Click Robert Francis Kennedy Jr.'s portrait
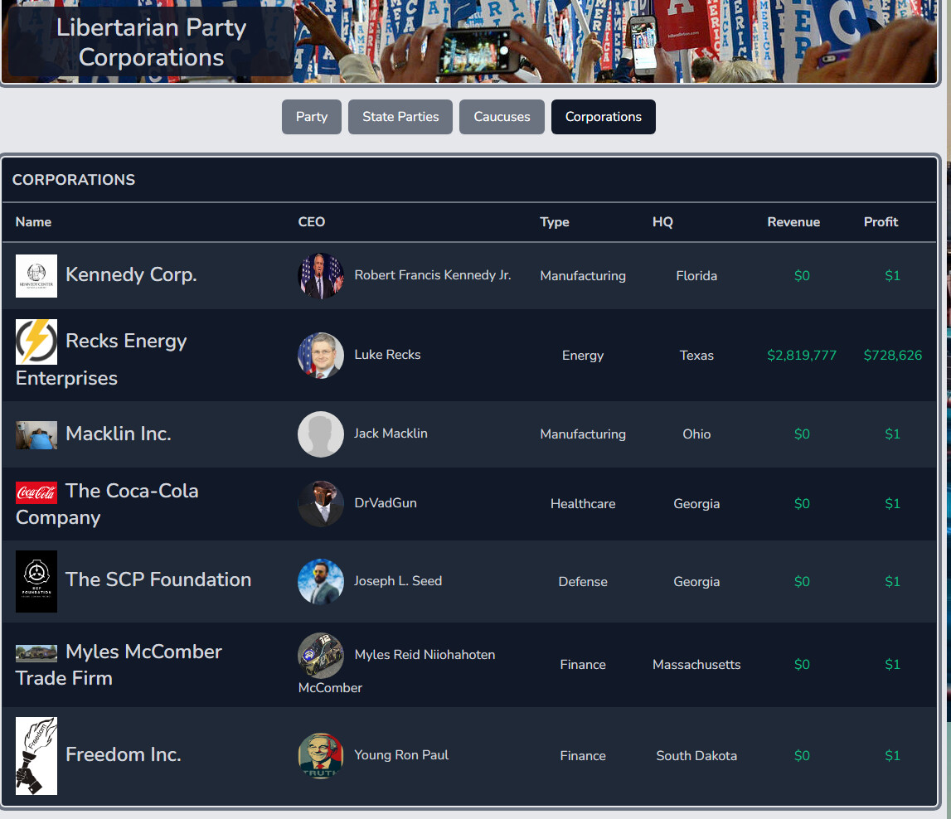Image resolution: width=951 pixels, height=819 pixels. [x=320, y=275]
